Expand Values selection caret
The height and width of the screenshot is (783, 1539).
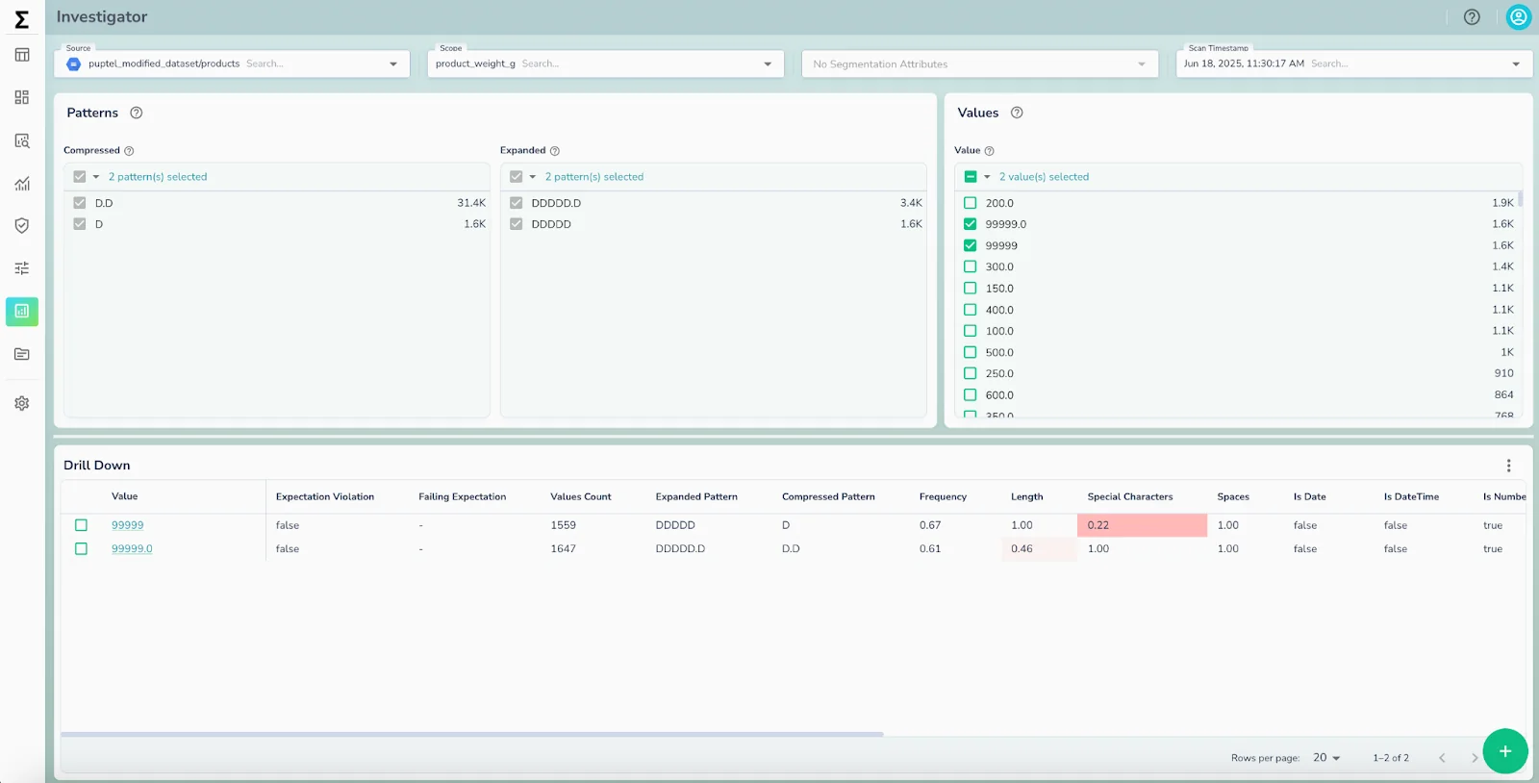tap(987, 177)
